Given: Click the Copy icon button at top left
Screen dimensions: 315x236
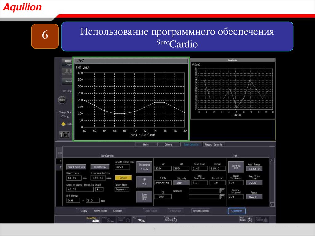Looking at the screenshot, I should 67,63.
